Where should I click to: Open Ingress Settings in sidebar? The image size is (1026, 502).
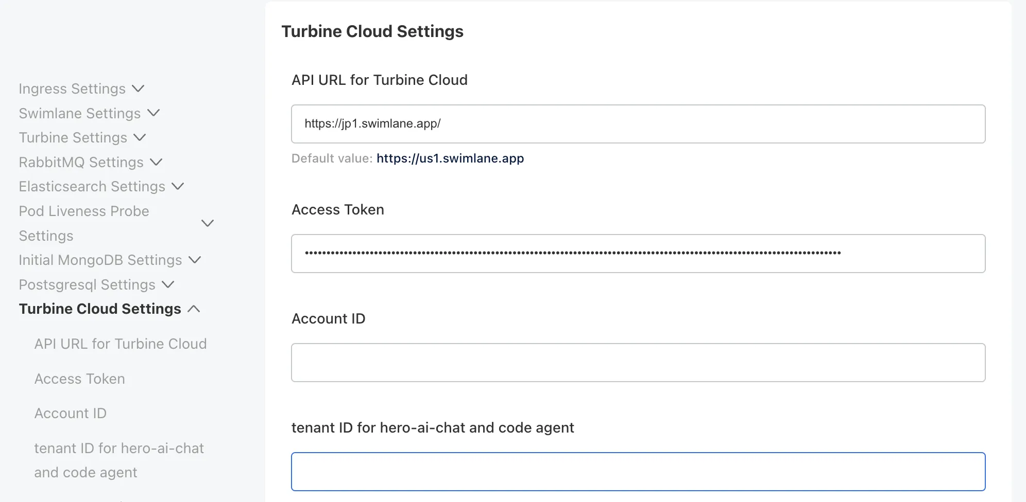(x=72, y=88)
